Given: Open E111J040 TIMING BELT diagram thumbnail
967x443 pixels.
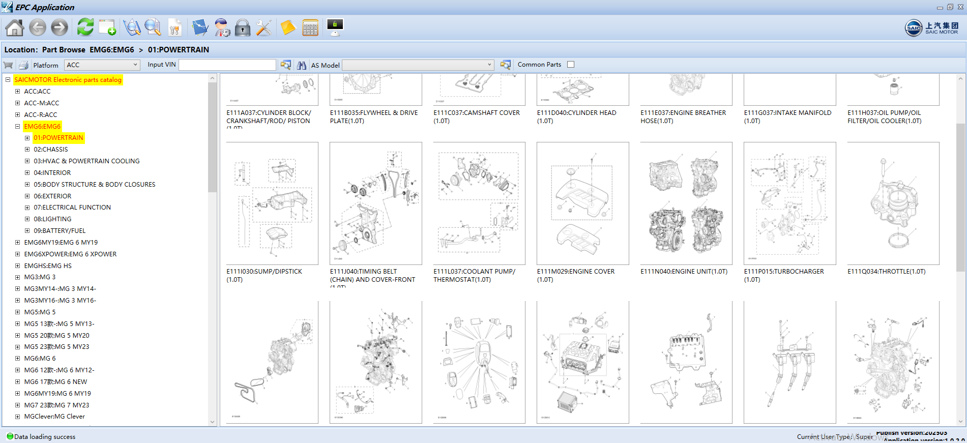Looking at the screenshot, I should [x=376, y=203].
